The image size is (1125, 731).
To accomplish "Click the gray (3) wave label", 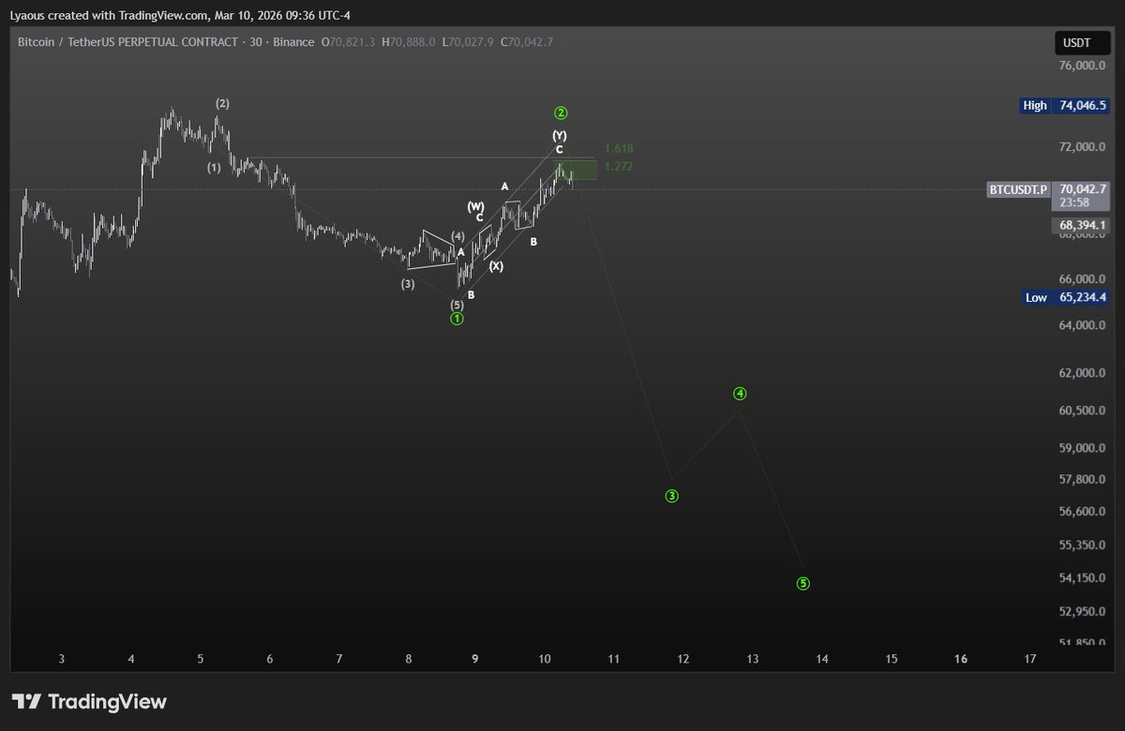I will [409, 283].
